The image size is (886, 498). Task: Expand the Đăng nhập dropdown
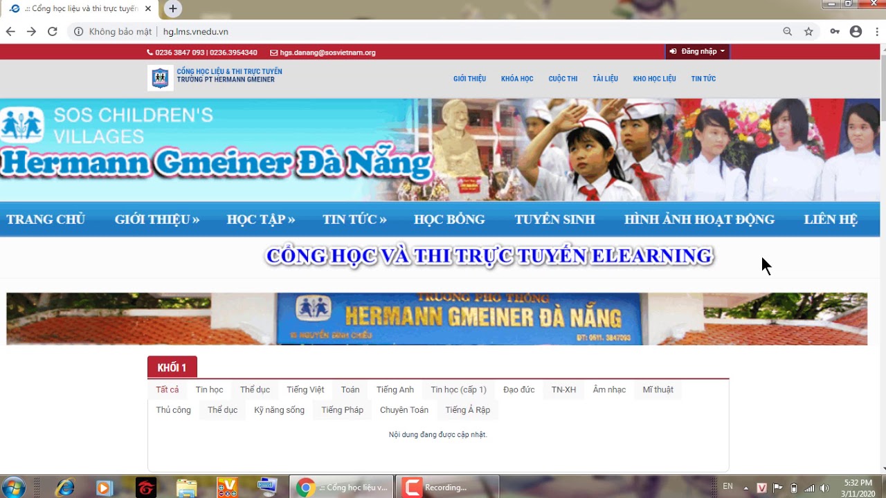(697, 52)
